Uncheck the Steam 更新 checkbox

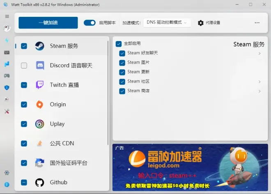tap(122, 72)
